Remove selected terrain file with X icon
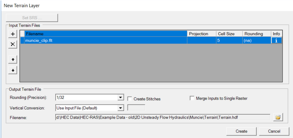Viewport: 293px width, 138px height. pos(13,44)
